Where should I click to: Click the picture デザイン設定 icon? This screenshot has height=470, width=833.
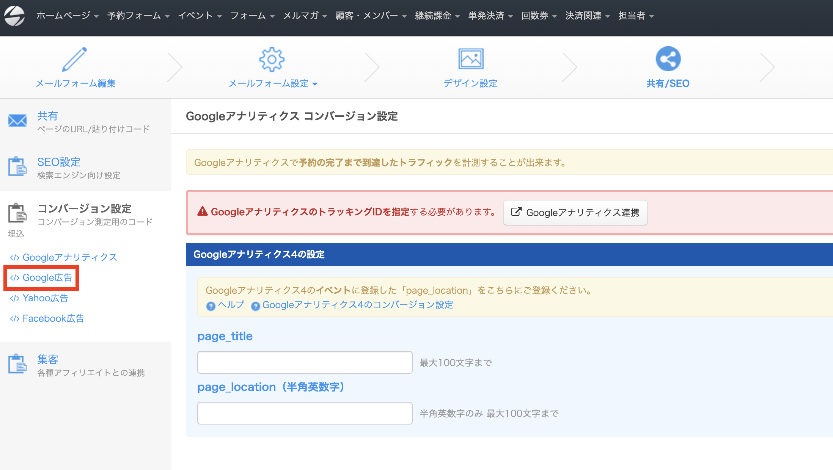(471, 59)
